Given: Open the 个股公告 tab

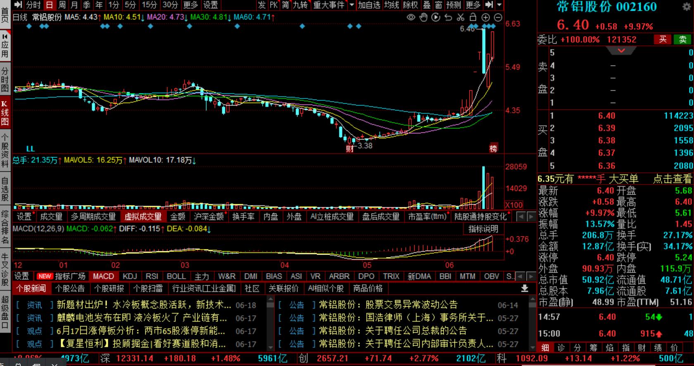Looking at the screenshot, I should (70, 288).
